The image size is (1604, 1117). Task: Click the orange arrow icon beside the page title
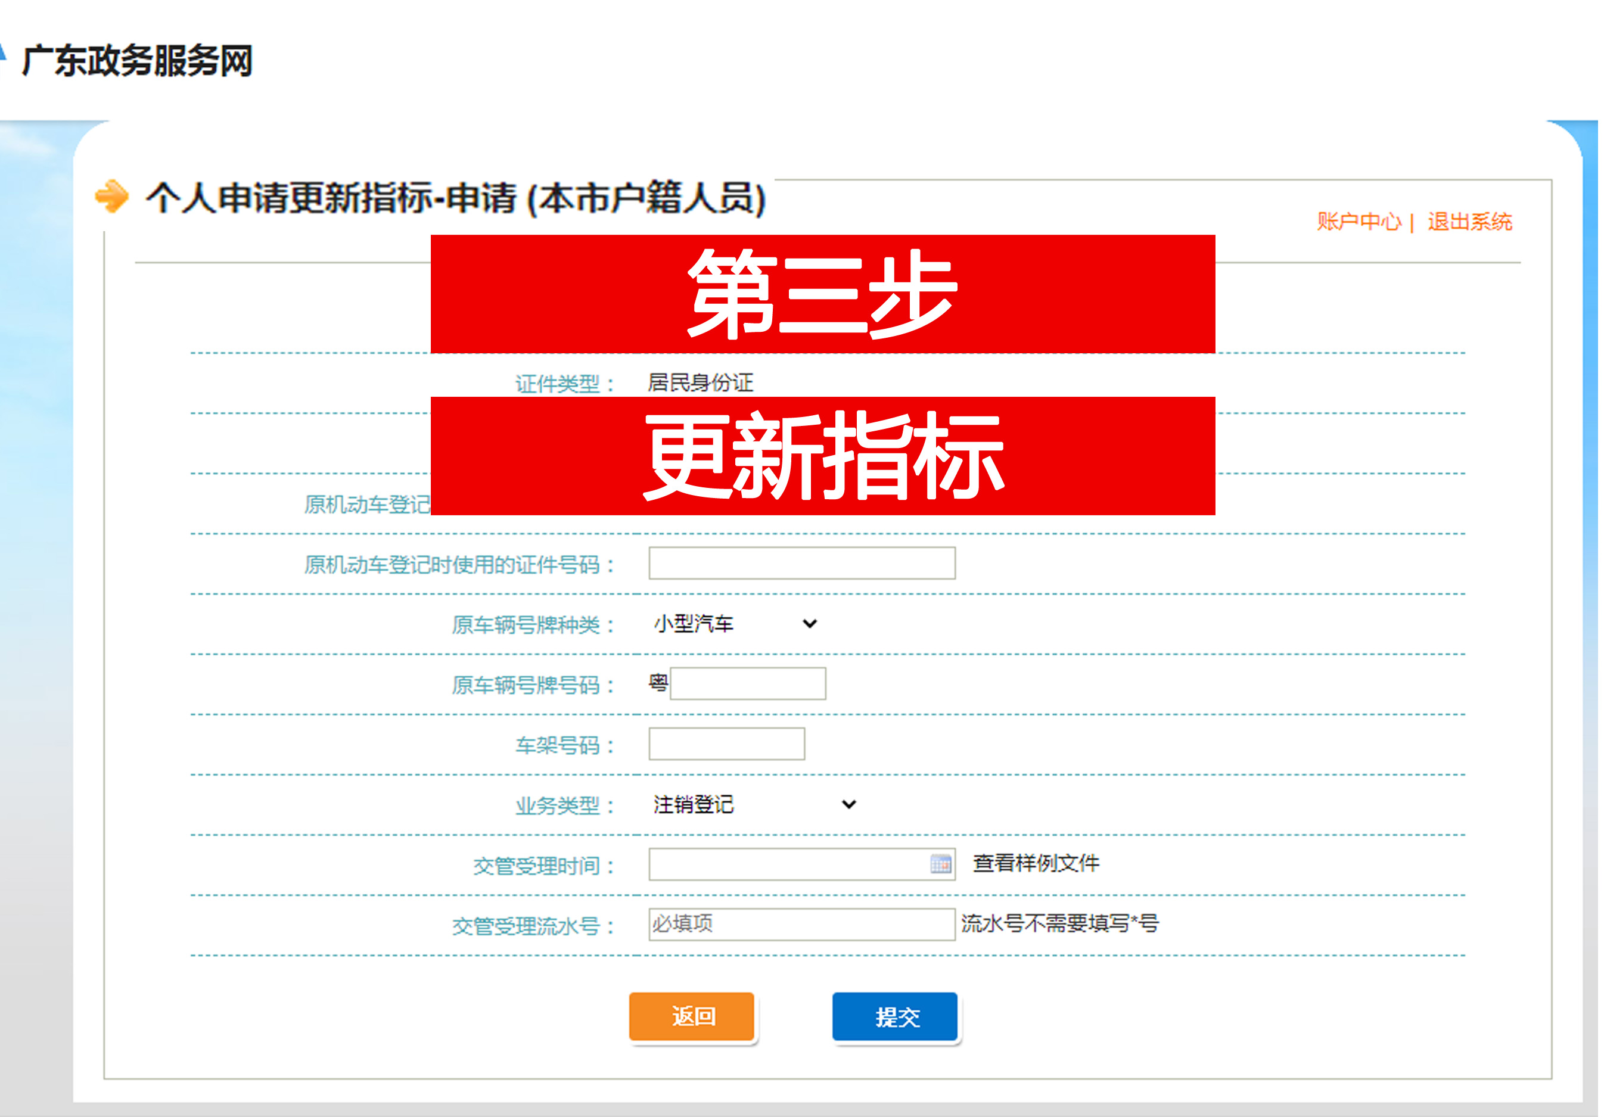click(x=112, y=197)
